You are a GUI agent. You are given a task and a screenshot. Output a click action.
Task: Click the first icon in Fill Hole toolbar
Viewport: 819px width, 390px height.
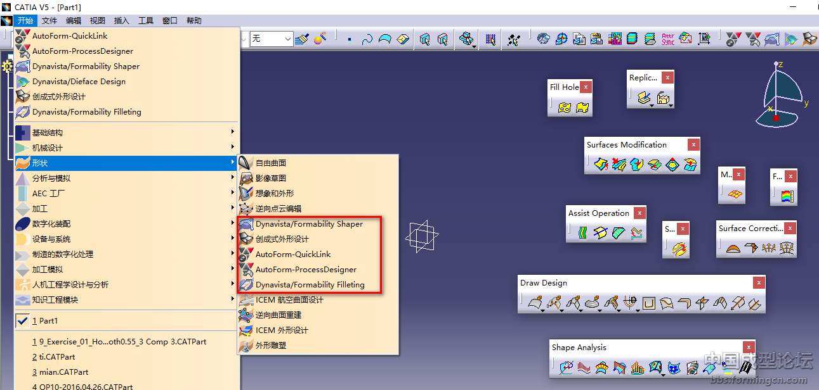[x=564, y=108]
